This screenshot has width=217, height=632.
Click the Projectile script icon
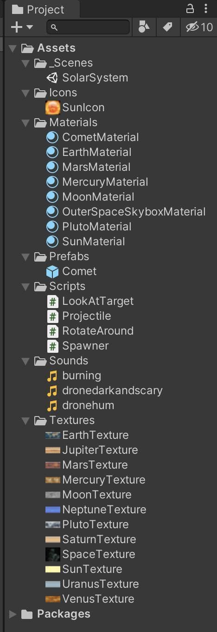[53, 316]
